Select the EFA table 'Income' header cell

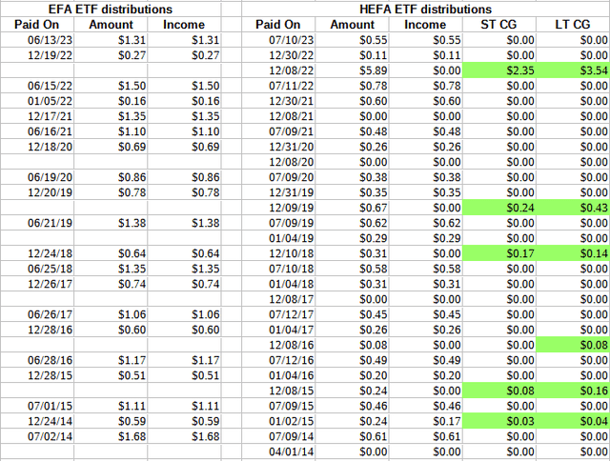coord(184,25)
